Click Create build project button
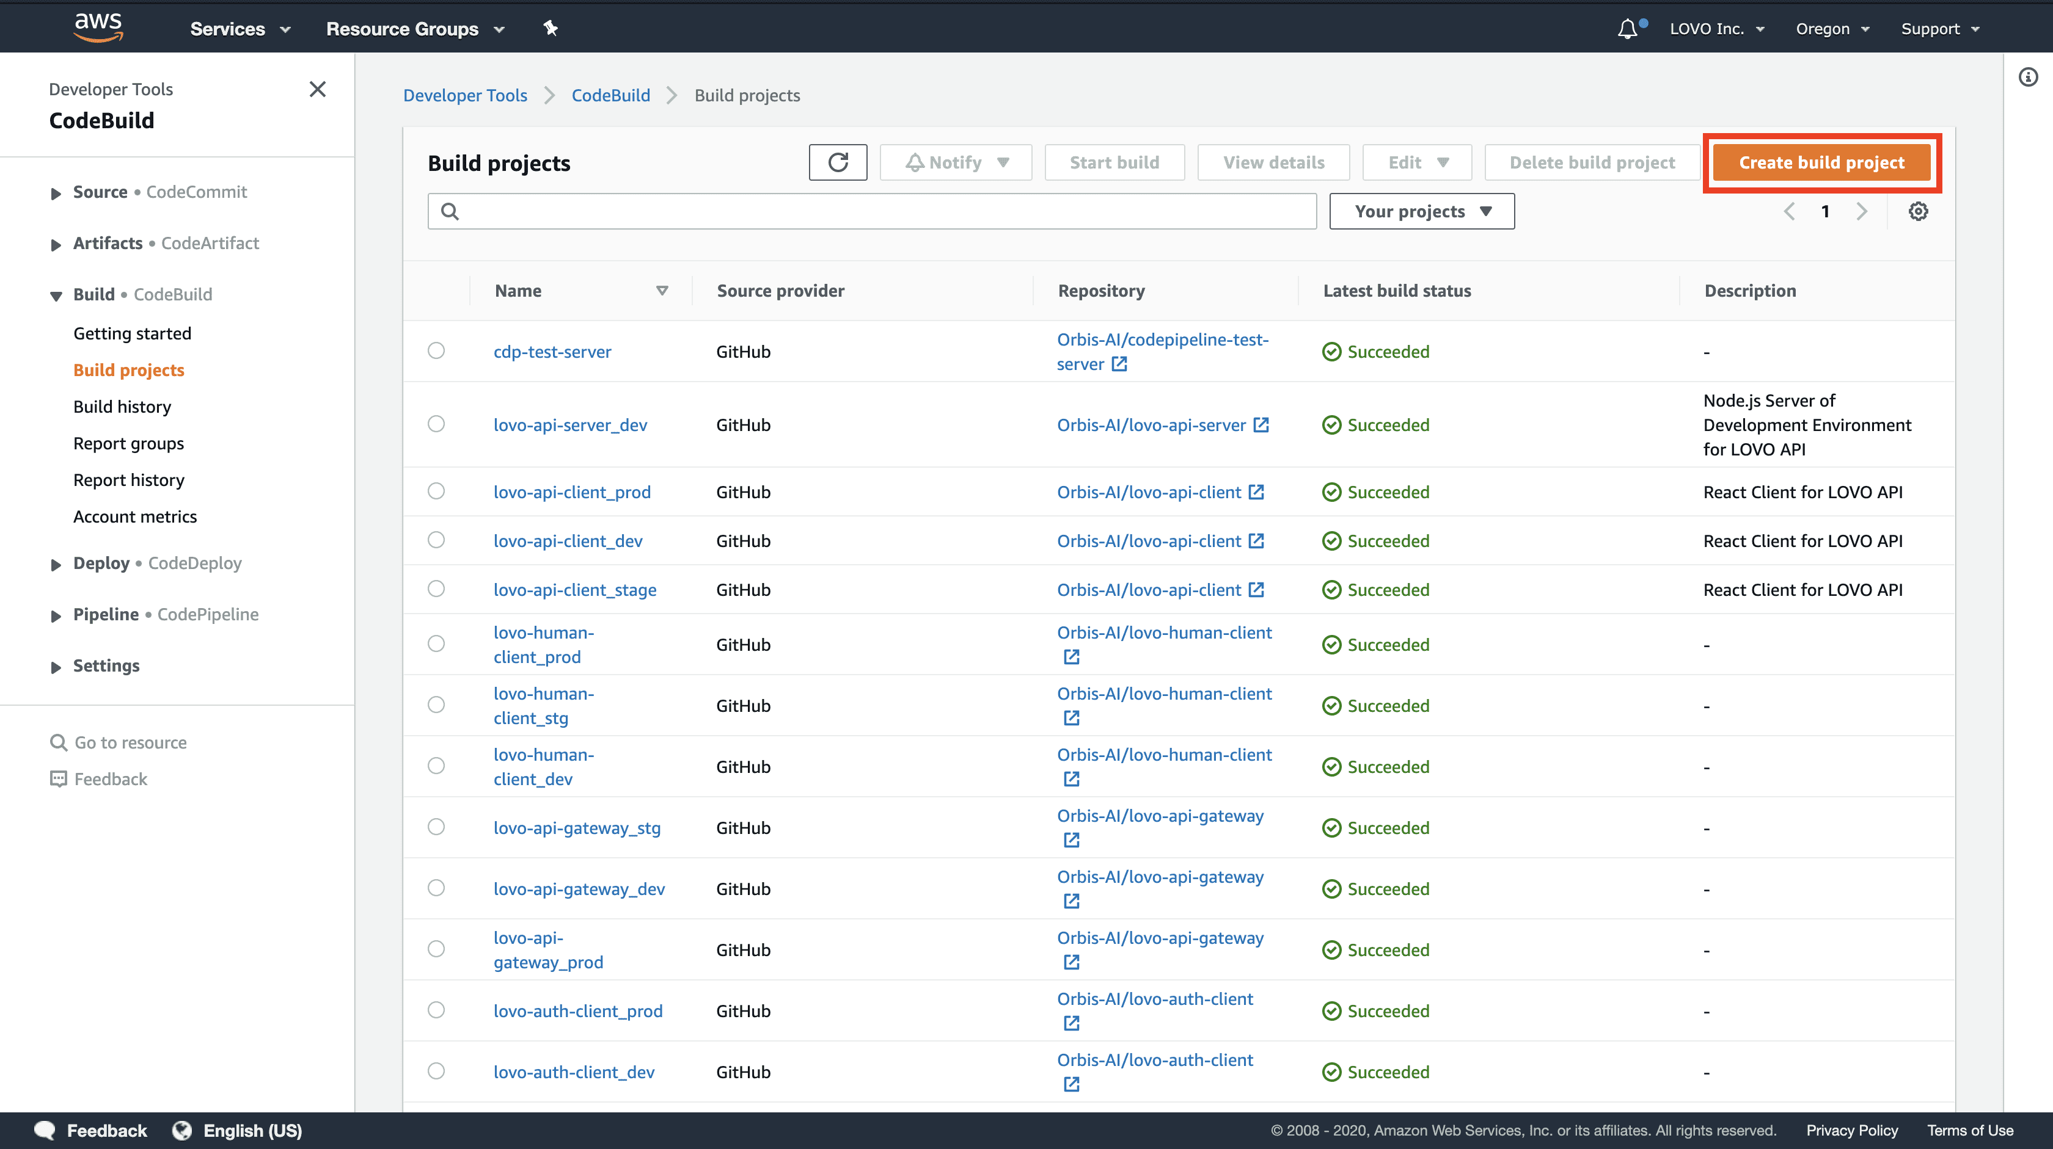This screenshot has height=1149, width=2053. pos(1821,162)
